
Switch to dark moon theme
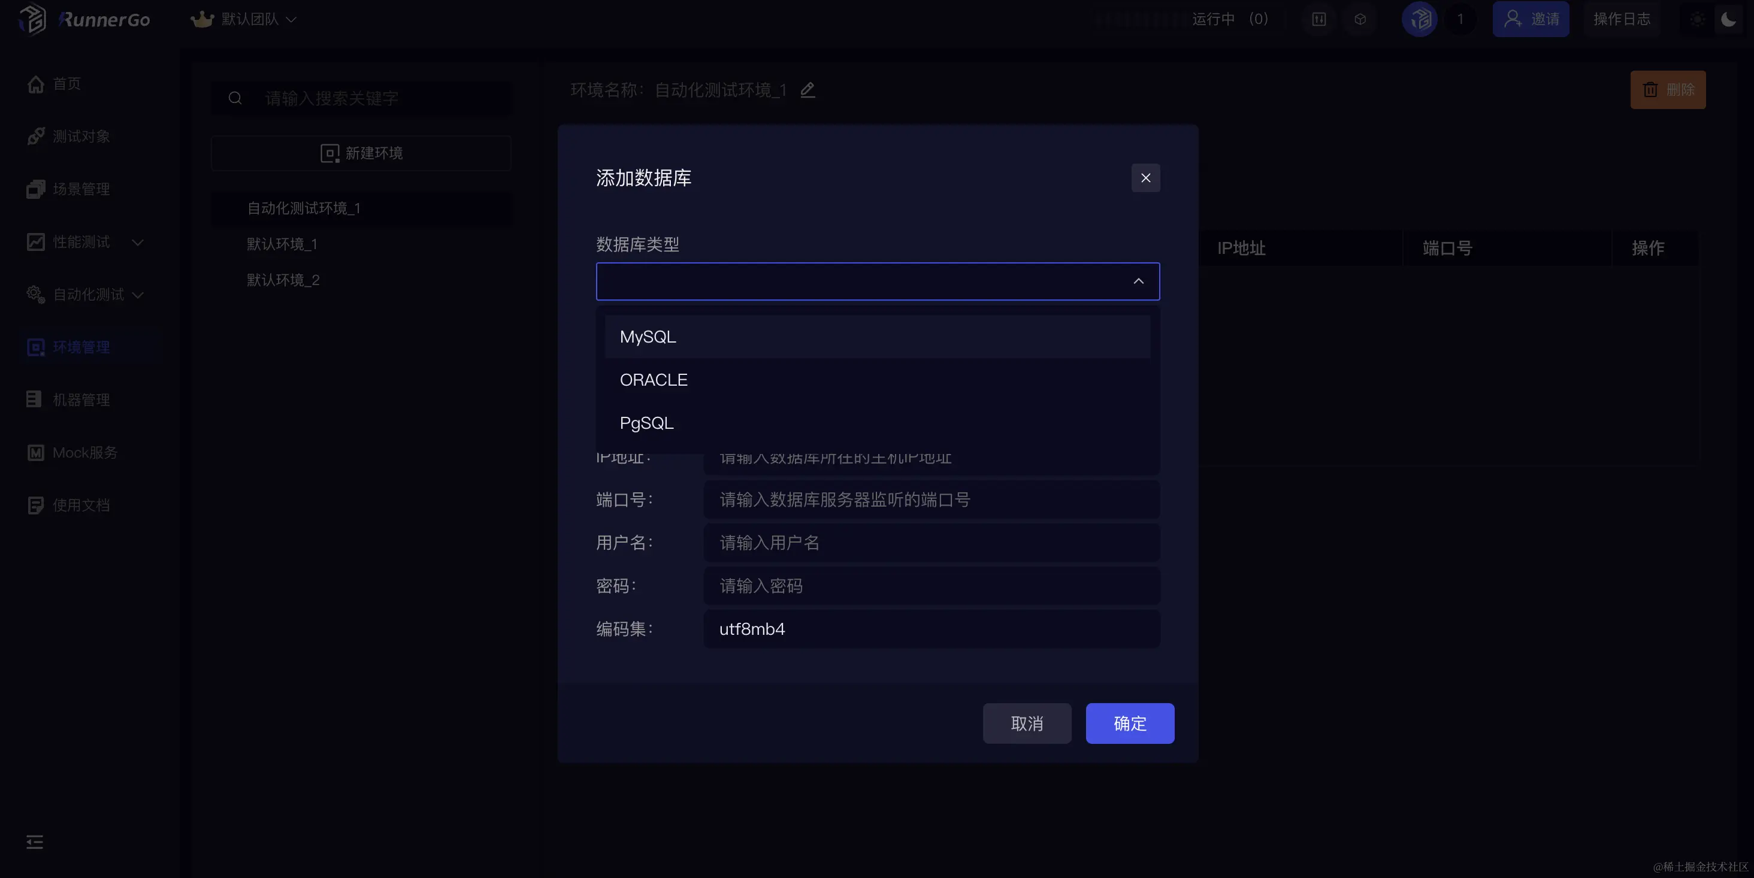[x=1728, y=19]
